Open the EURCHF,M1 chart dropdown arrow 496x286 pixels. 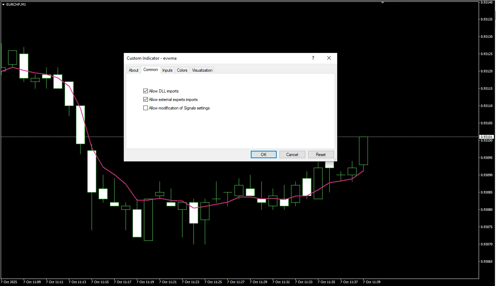coord(3,5)
